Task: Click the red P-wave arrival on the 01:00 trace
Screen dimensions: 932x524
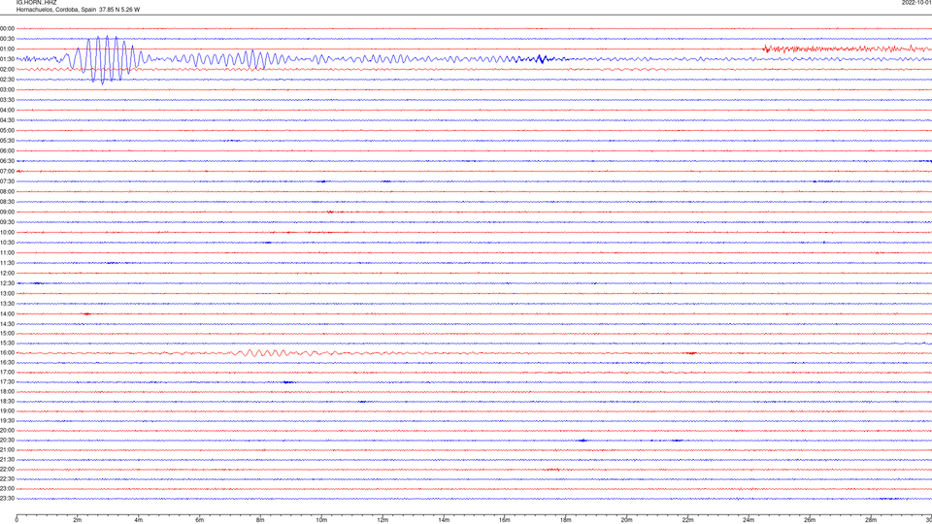Action: point(767,49)
